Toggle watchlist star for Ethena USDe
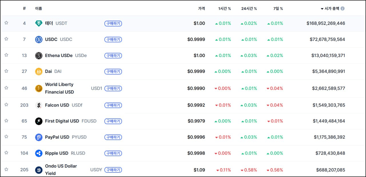 (x=6, y=55)
